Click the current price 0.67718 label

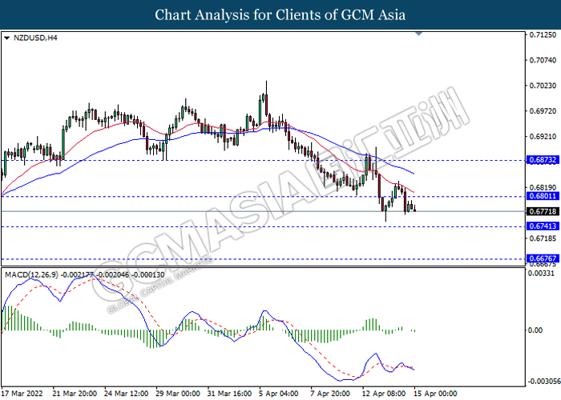click(543, 211)
